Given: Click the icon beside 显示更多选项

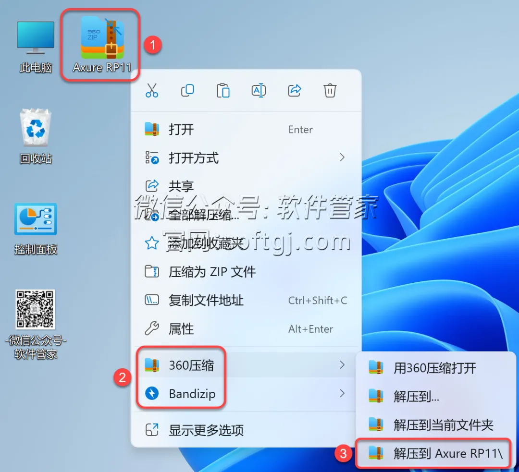Looking at the screenshot, I should [152, 430].
